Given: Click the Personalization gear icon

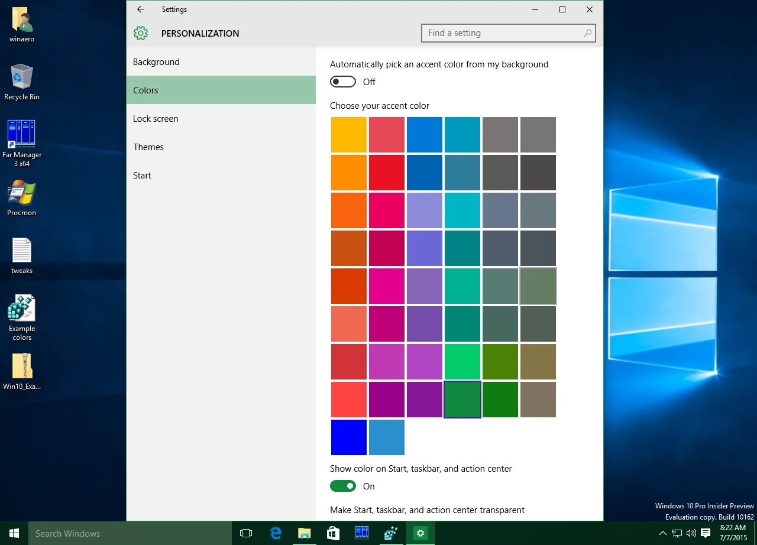Looking at the screenshot, I should coord(141,33).
